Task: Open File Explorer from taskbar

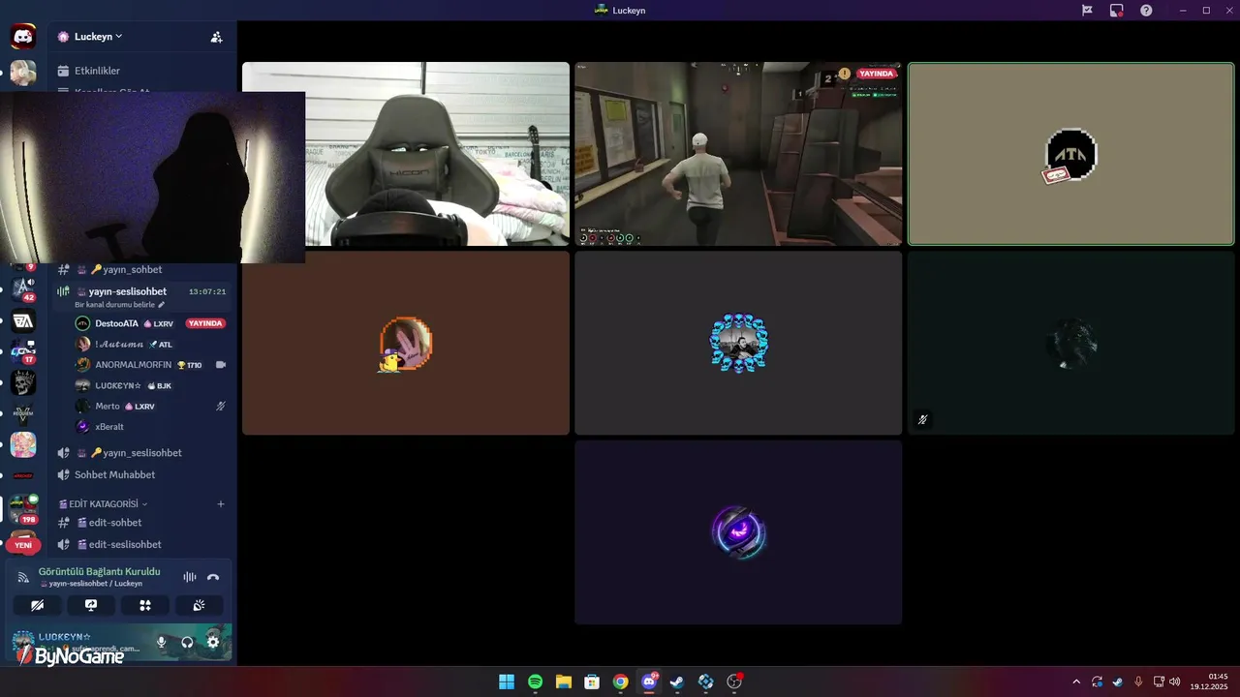Action: tap(563, 682)
